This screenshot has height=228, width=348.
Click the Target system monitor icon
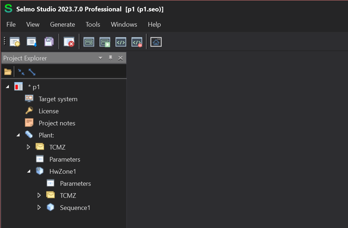29,98
